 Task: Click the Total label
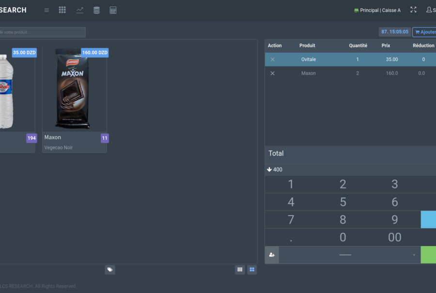tap(276, 153)
